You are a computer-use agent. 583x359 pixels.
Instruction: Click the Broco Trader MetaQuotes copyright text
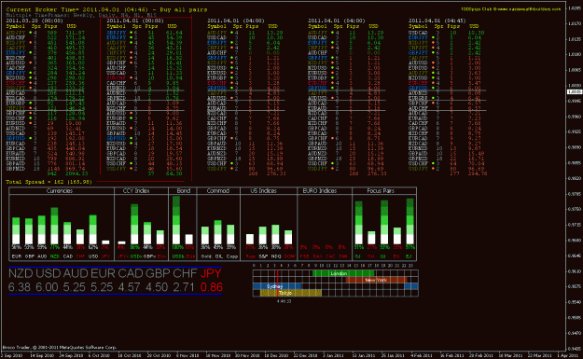[x=60, y=348]
